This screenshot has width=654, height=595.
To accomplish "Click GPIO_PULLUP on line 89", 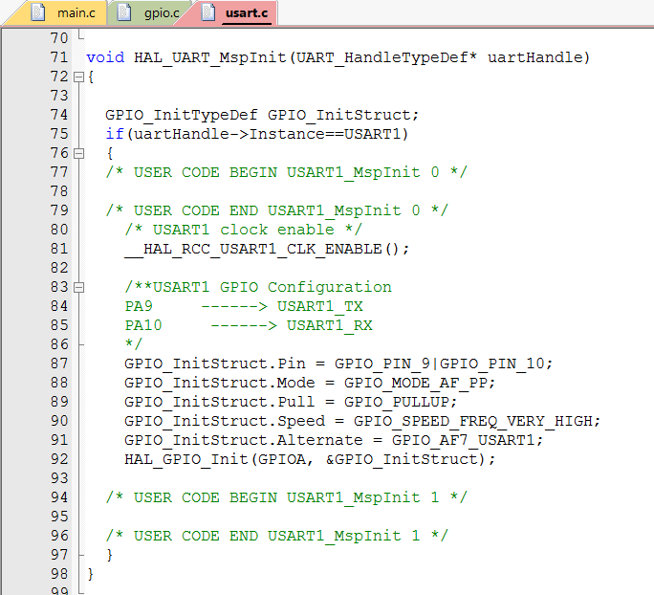I will pos(396,402).
